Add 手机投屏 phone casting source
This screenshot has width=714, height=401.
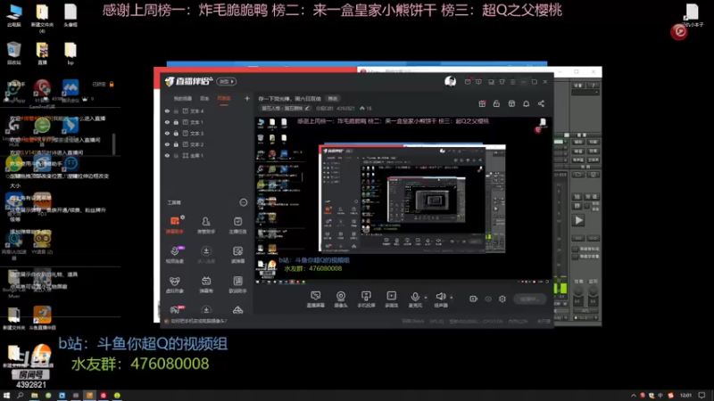click(x=366, y=299)
